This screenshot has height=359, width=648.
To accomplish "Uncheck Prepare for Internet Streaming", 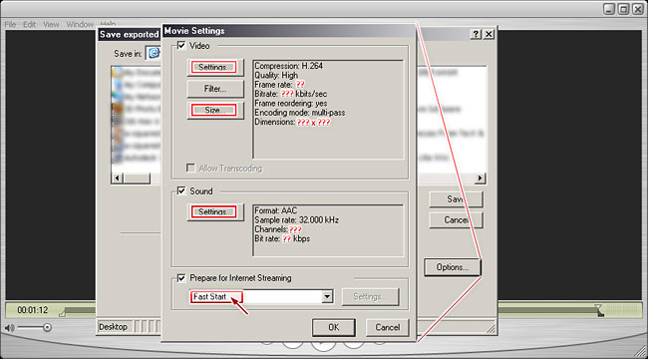I will click(x=181, y=278).
